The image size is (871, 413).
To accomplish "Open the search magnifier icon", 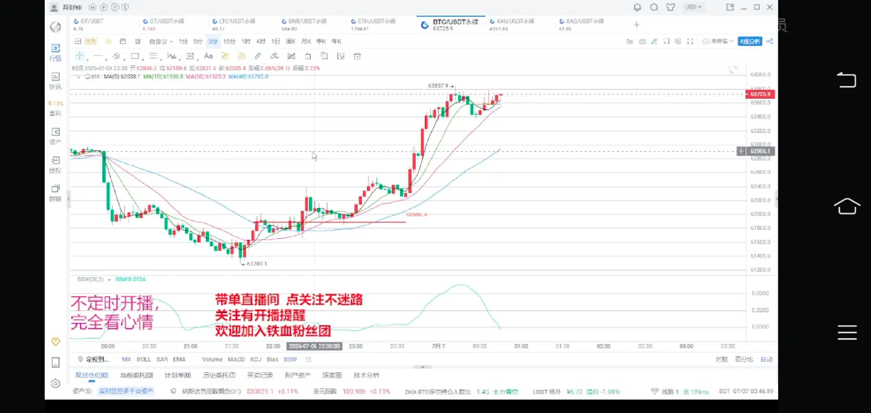I will 654,8.
